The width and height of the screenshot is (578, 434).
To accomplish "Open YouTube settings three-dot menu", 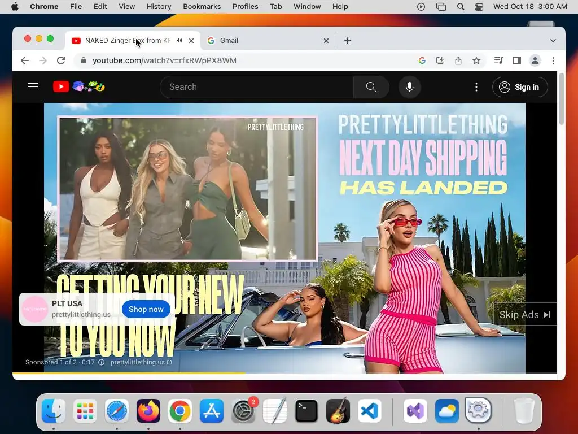I will point(476,87).
